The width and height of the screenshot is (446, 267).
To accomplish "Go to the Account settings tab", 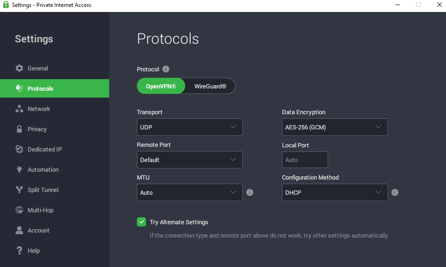I will pyautogui.click(x=55, y=230).
